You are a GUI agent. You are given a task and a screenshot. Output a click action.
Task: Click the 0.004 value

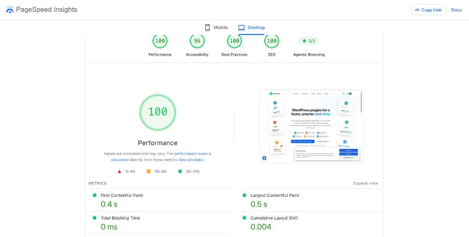261,227
